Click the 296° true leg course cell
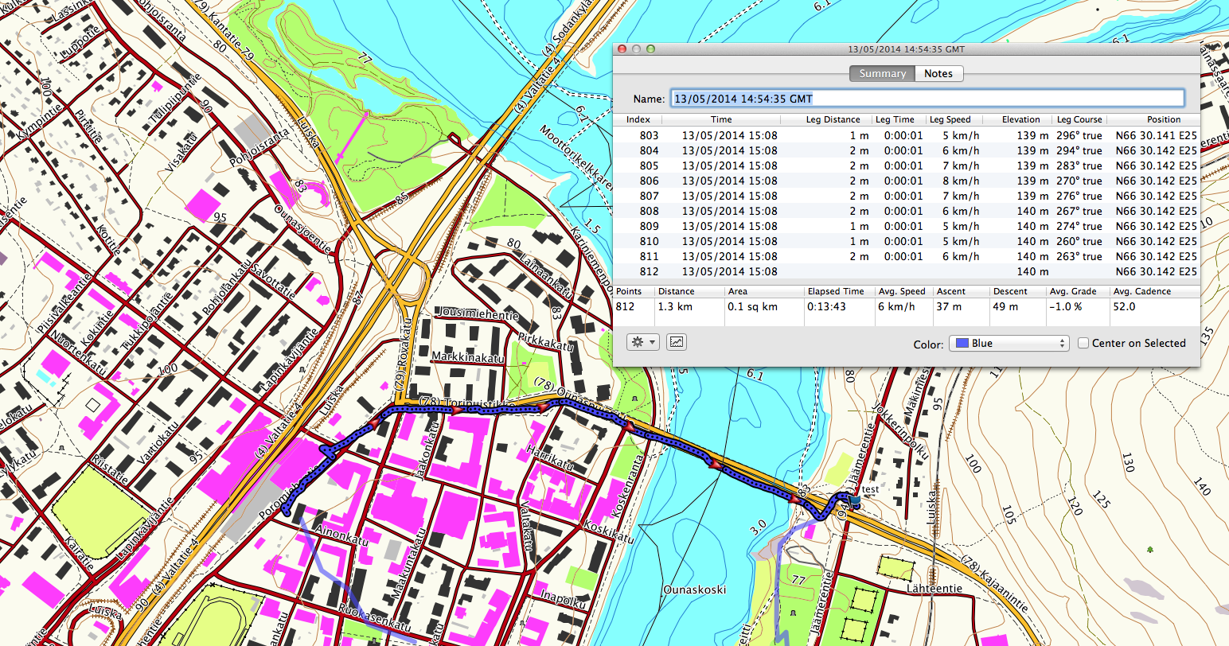This screenshot has height=646, width=1229. (1079, 135)
